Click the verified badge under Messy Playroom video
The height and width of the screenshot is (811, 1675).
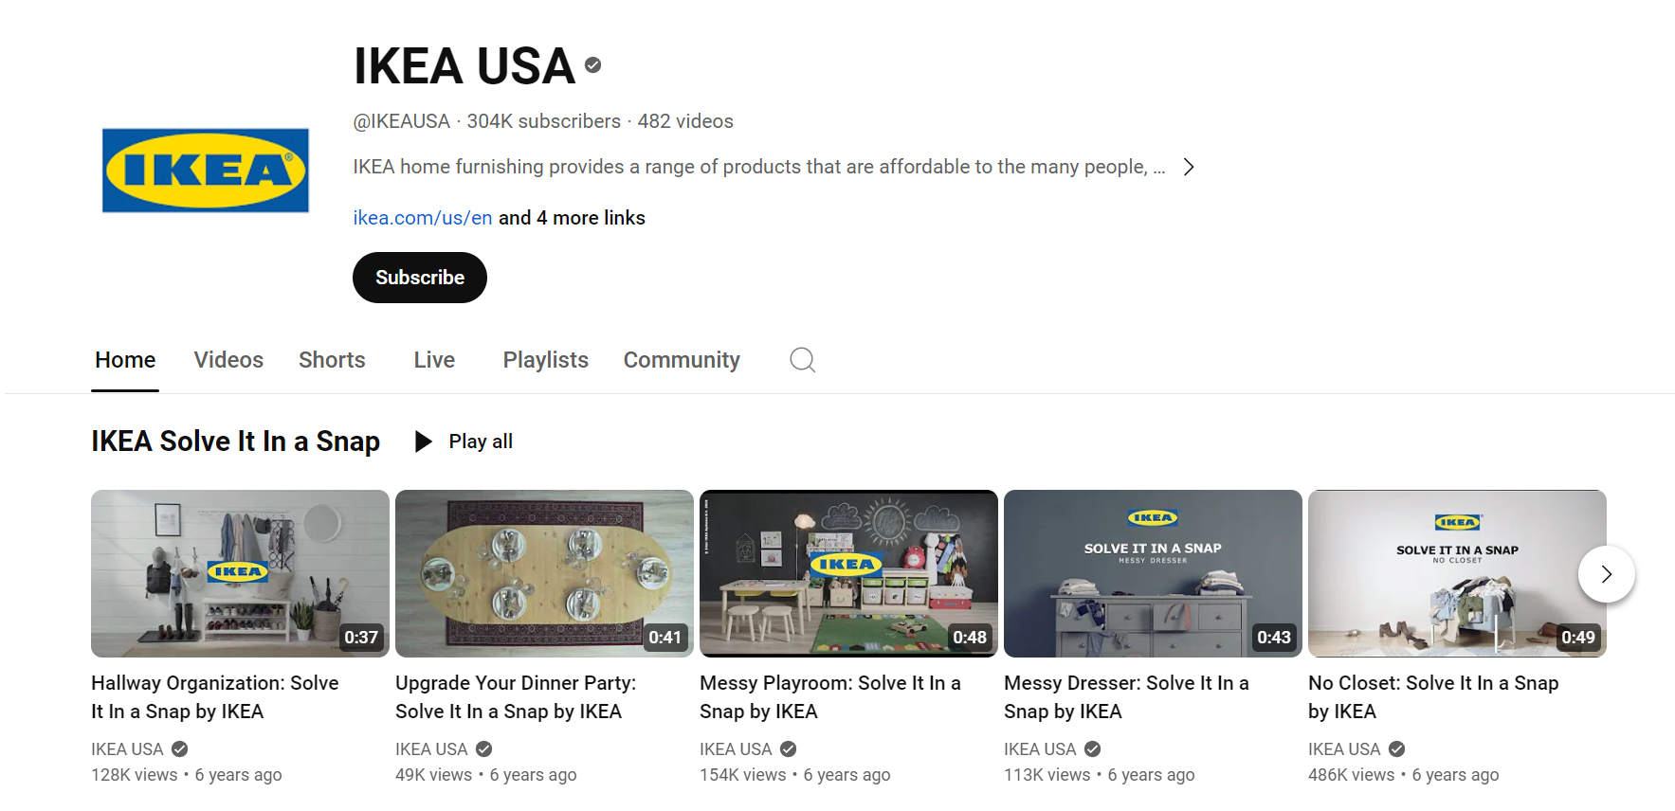788,749
